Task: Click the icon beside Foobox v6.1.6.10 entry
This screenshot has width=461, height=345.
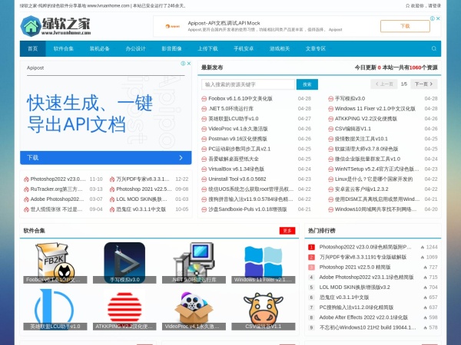Action: click(x=204, y=99)
